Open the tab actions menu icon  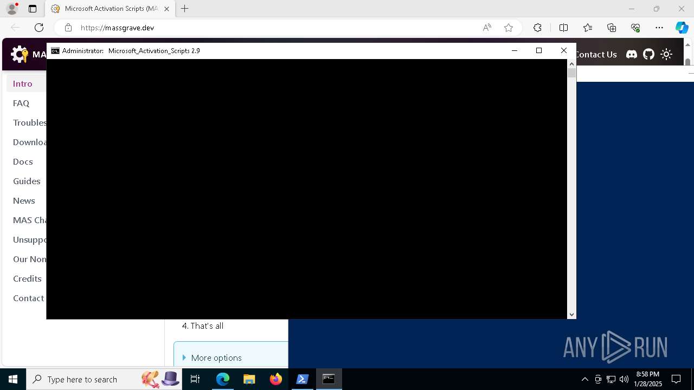tap(33, 9)
